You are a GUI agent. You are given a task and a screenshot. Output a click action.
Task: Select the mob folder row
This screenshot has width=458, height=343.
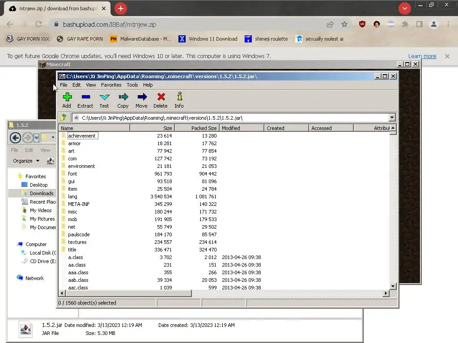224,219
